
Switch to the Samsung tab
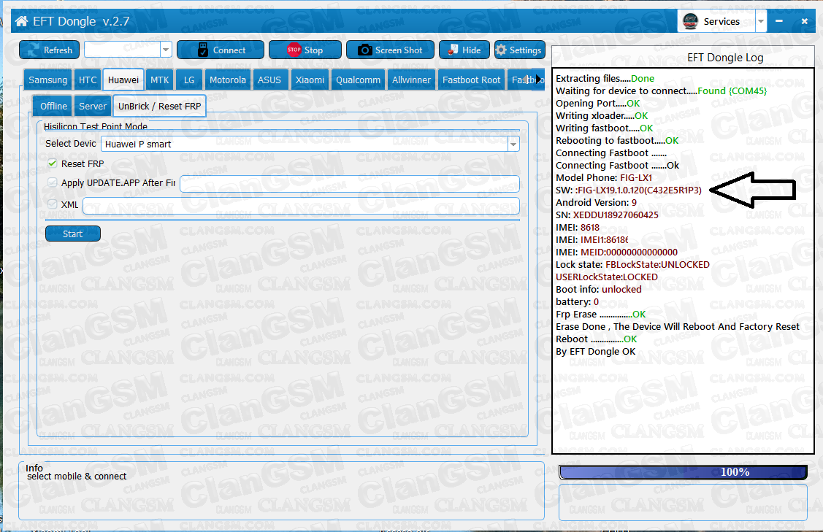[x=47, y=80]
